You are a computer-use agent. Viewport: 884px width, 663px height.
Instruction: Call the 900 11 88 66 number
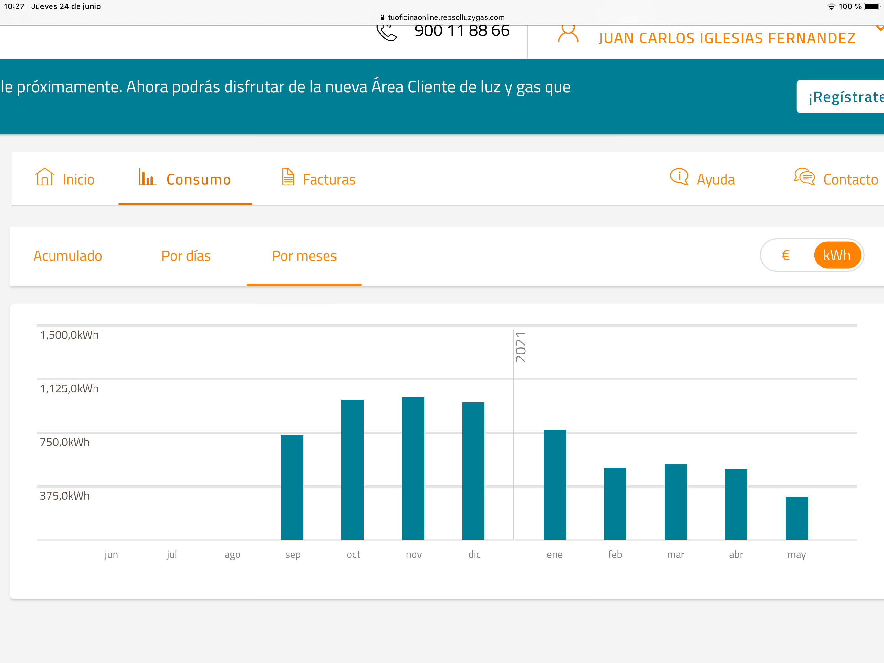point(462,31)
